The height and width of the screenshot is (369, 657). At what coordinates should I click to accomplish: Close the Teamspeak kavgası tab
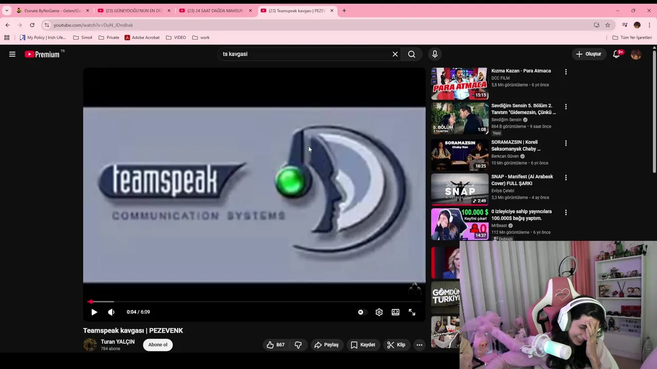click(332, 11)
